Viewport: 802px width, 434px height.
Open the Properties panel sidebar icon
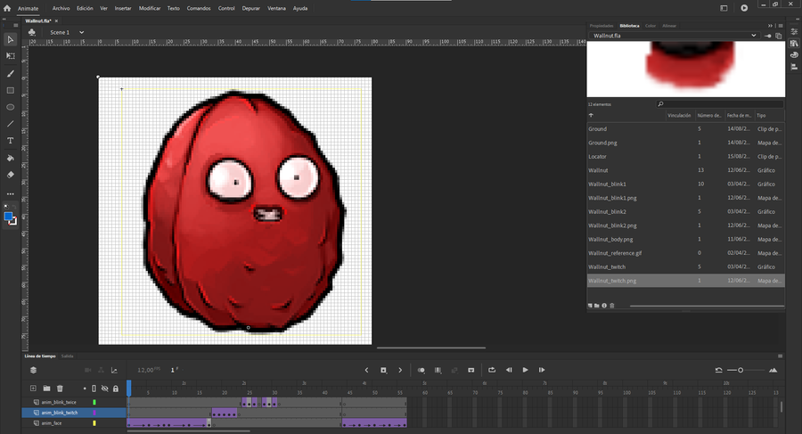pyautogui.click(x=794, y=32)
